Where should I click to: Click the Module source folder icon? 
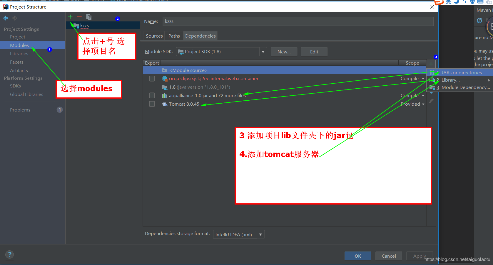tap(165, 70)
